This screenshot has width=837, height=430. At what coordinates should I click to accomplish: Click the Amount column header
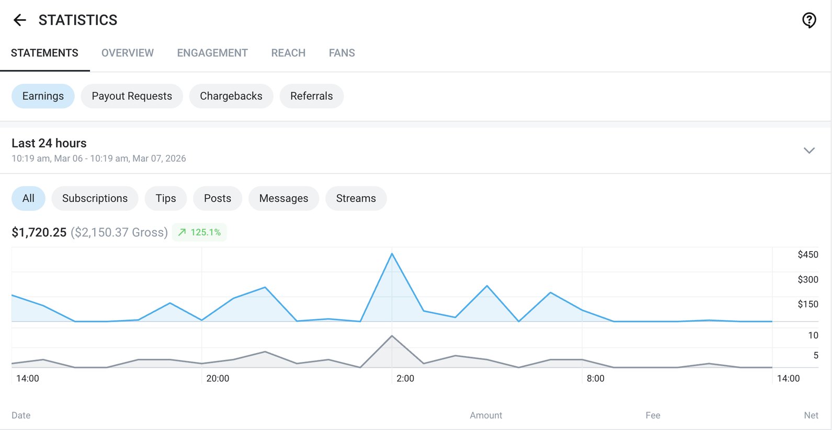click(x=486, y=415)
